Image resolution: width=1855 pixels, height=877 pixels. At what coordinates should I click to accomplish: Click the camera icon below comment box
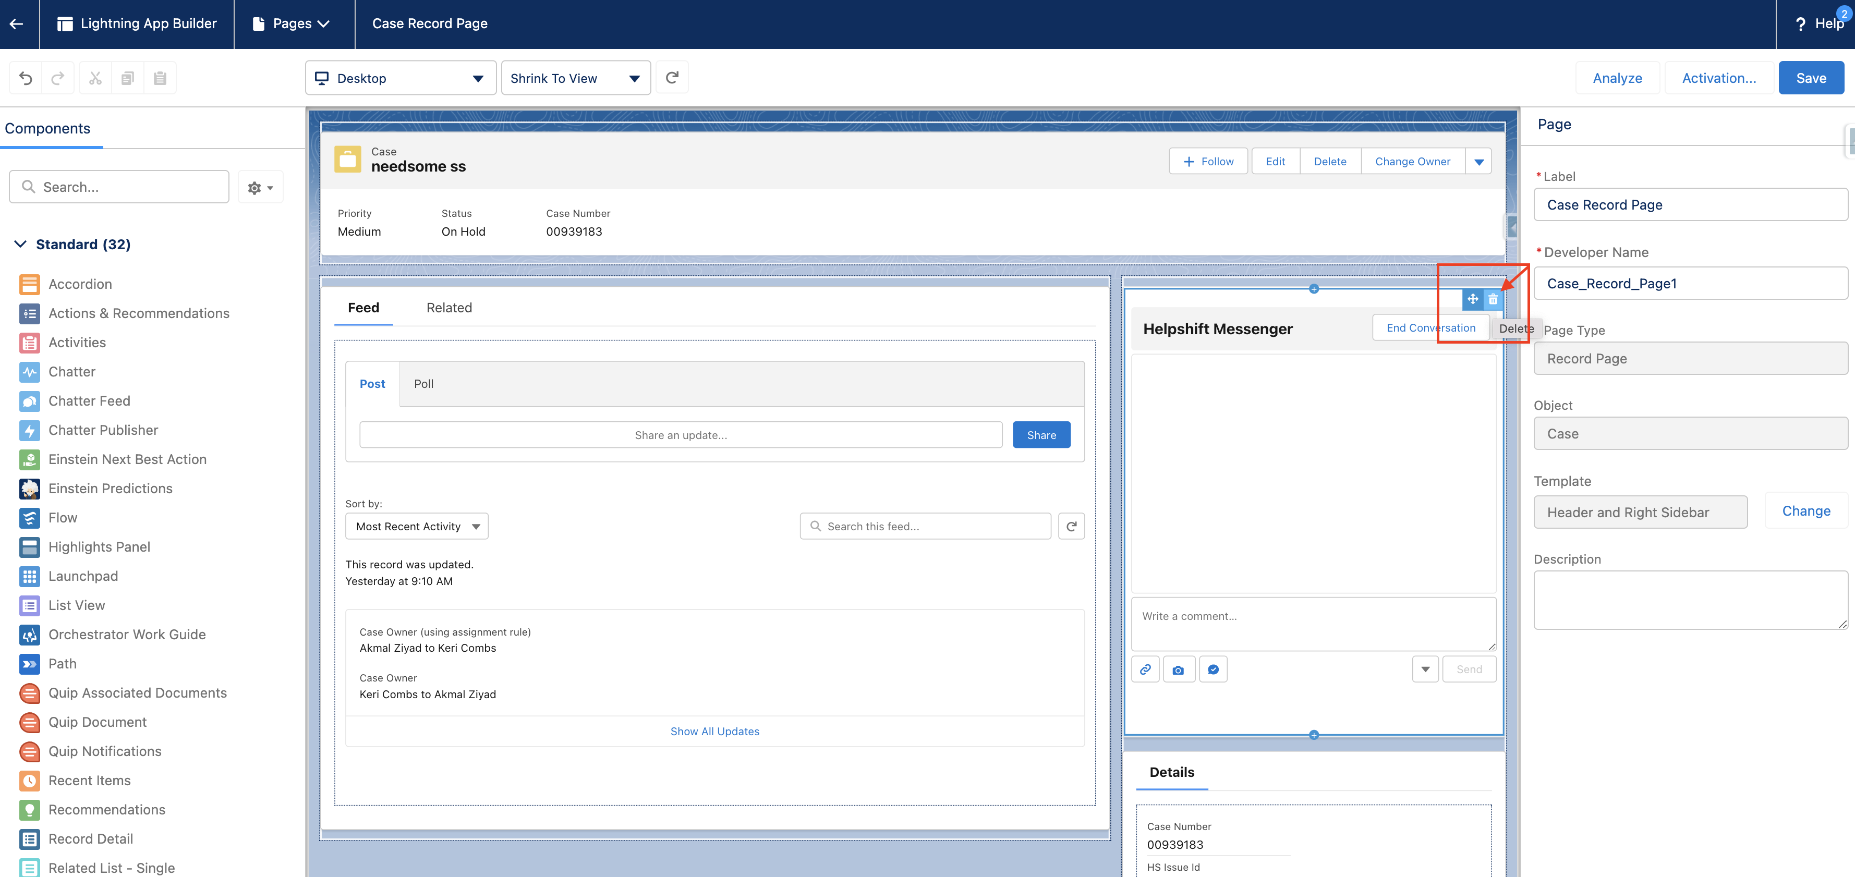[x=1178, y=669]
